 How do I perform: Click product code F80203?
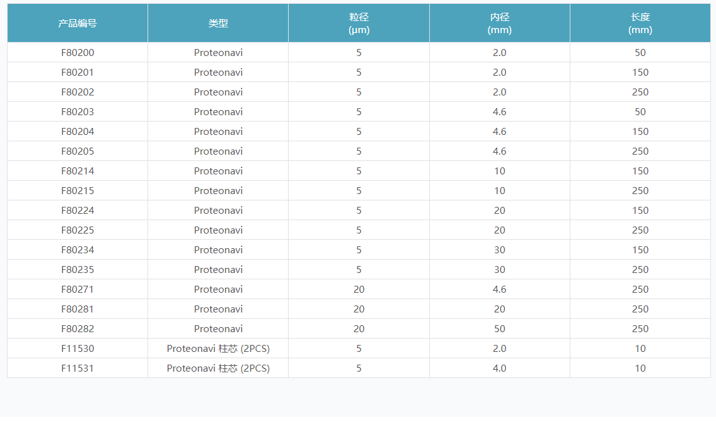(x=78, y=112)
